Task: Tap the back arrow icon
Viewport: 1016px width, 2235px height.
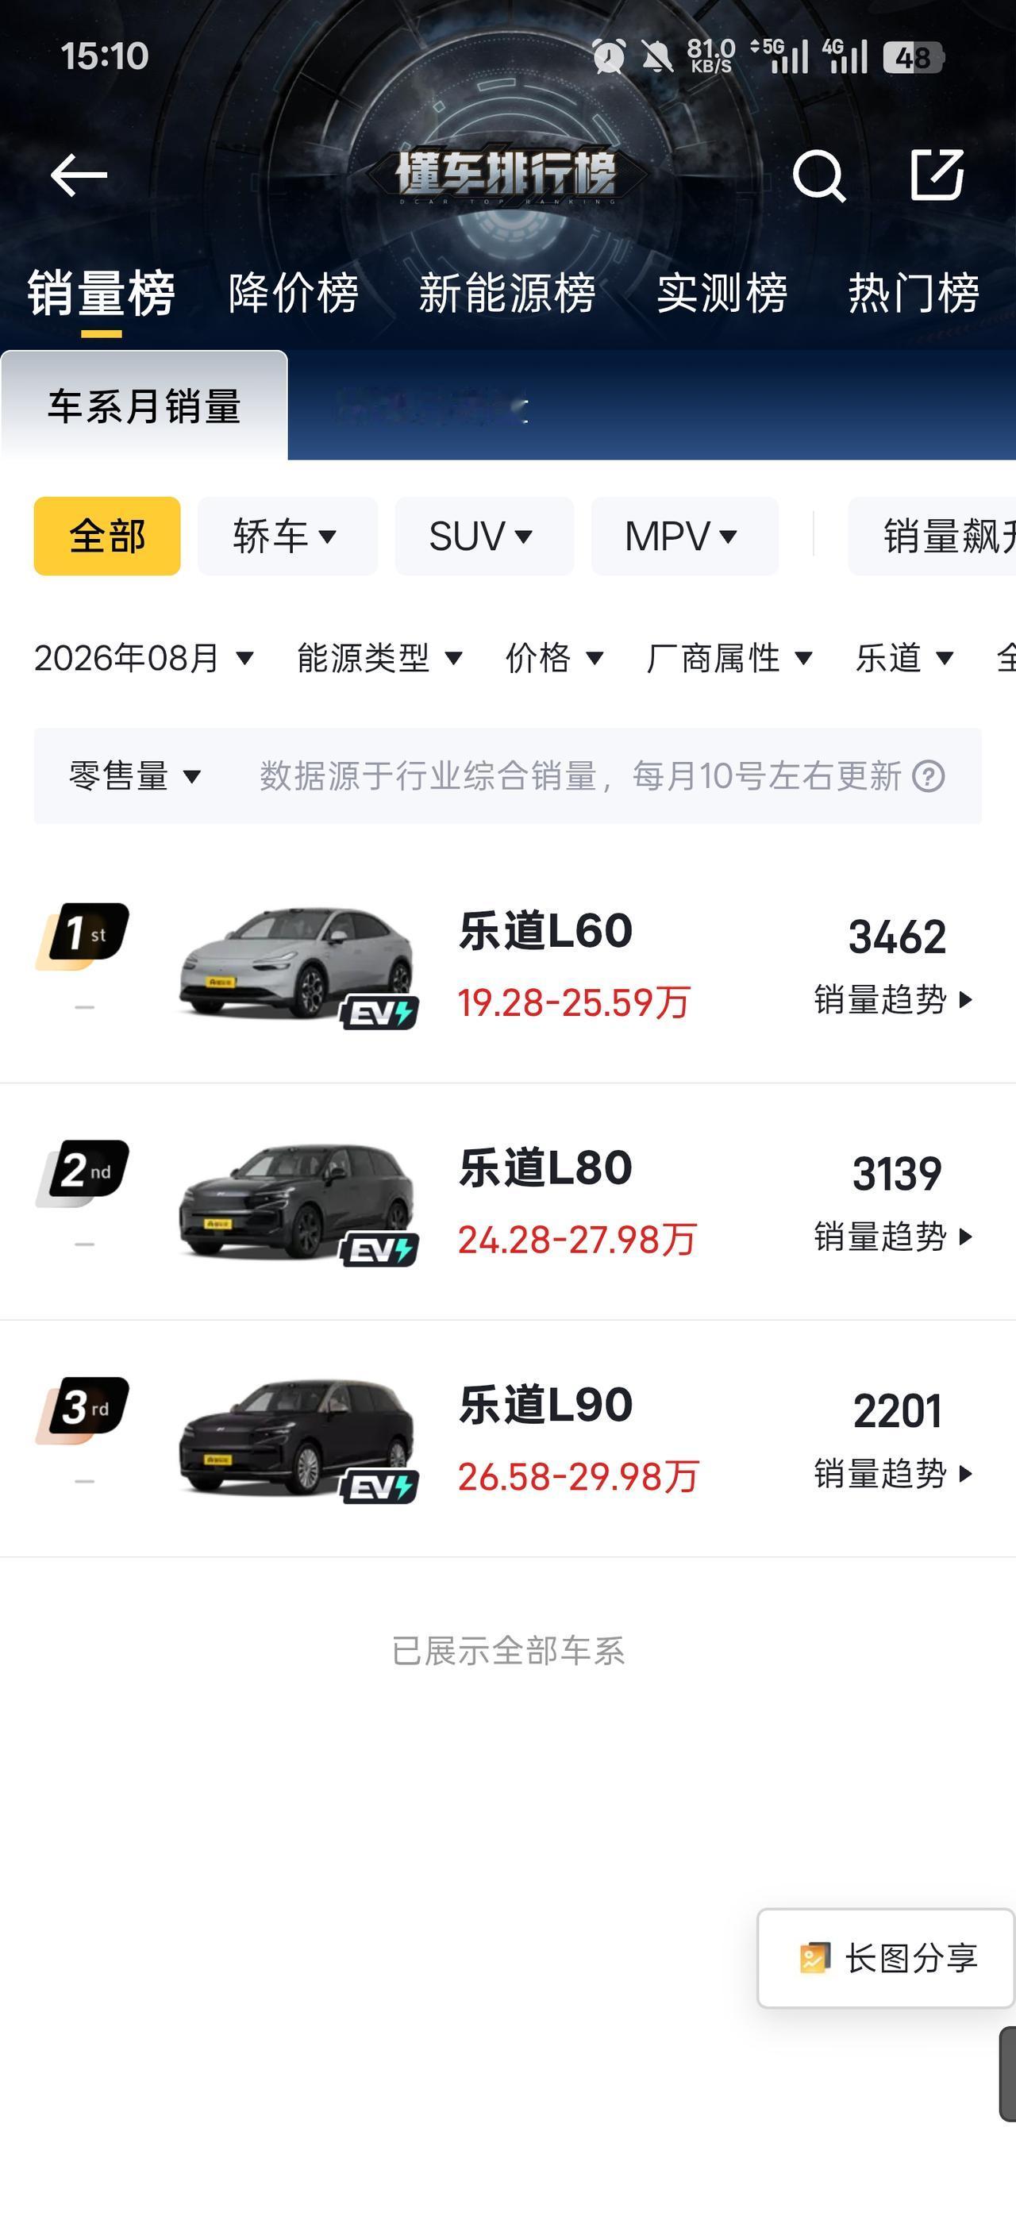Action: click(x=79, y=175)
